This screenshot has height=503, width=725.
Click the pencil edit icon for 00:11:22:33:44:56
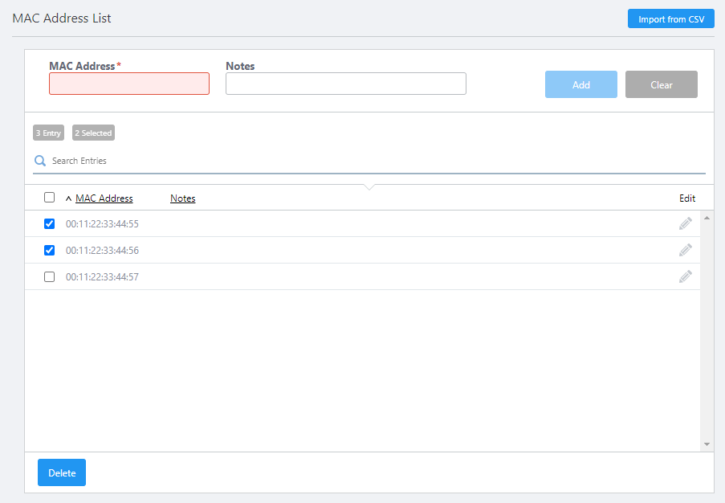click(x=685, y=251)
